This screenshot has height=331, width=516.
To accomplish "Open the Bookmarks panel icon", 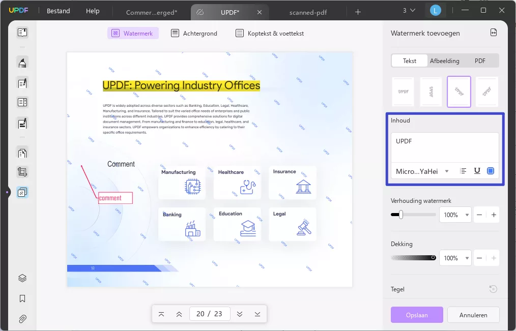I will click(x=22, y=298).
